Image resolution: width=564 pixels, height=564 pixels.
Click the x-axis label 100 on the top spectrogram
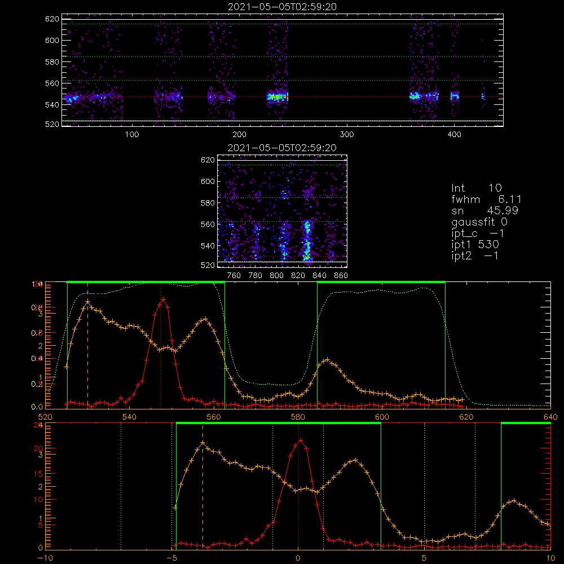(x=132, y=135)
